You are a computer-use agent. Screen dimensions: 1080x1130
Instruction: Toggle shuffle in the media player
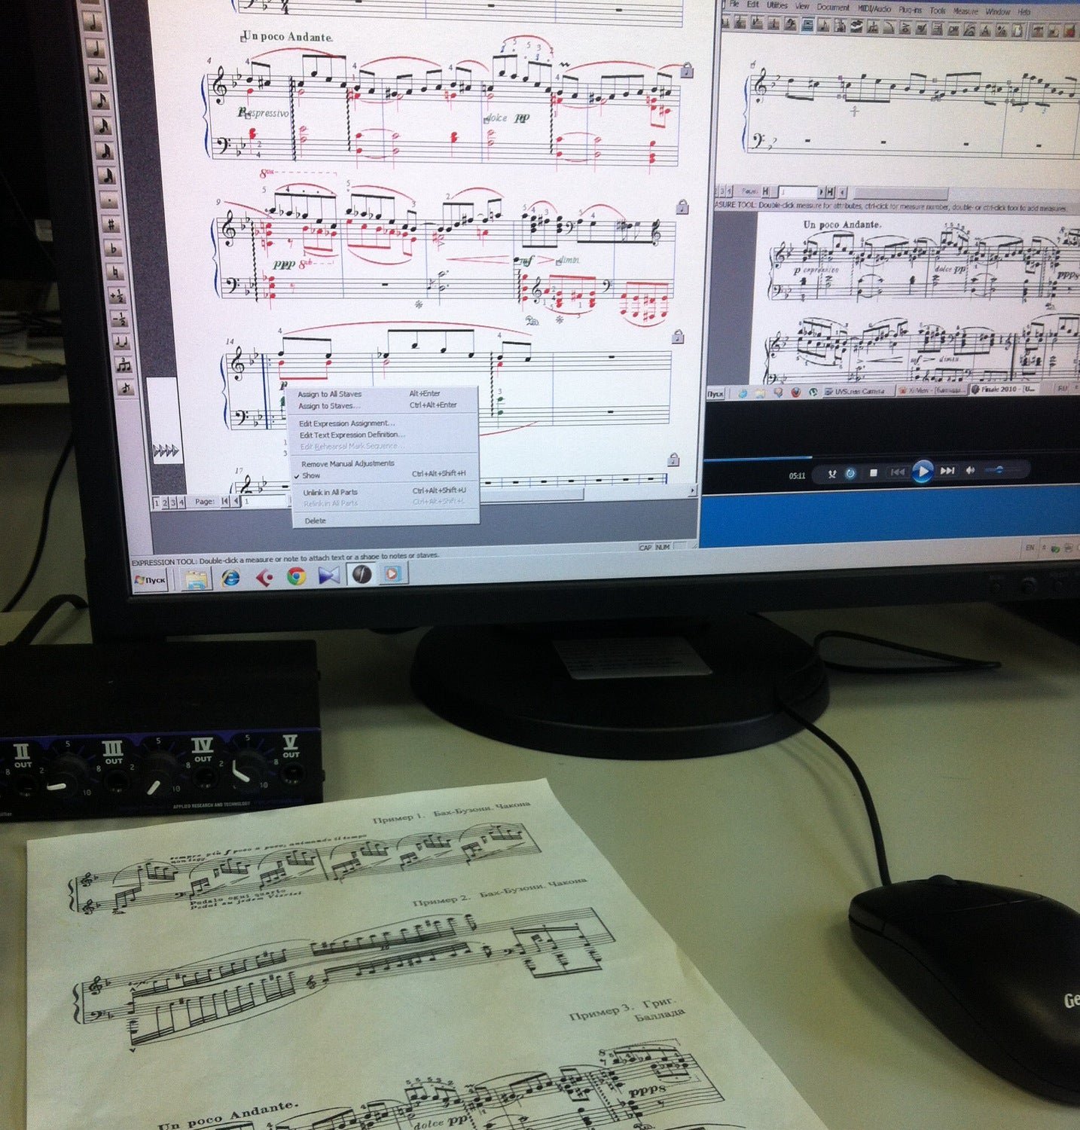coord(831,474)
